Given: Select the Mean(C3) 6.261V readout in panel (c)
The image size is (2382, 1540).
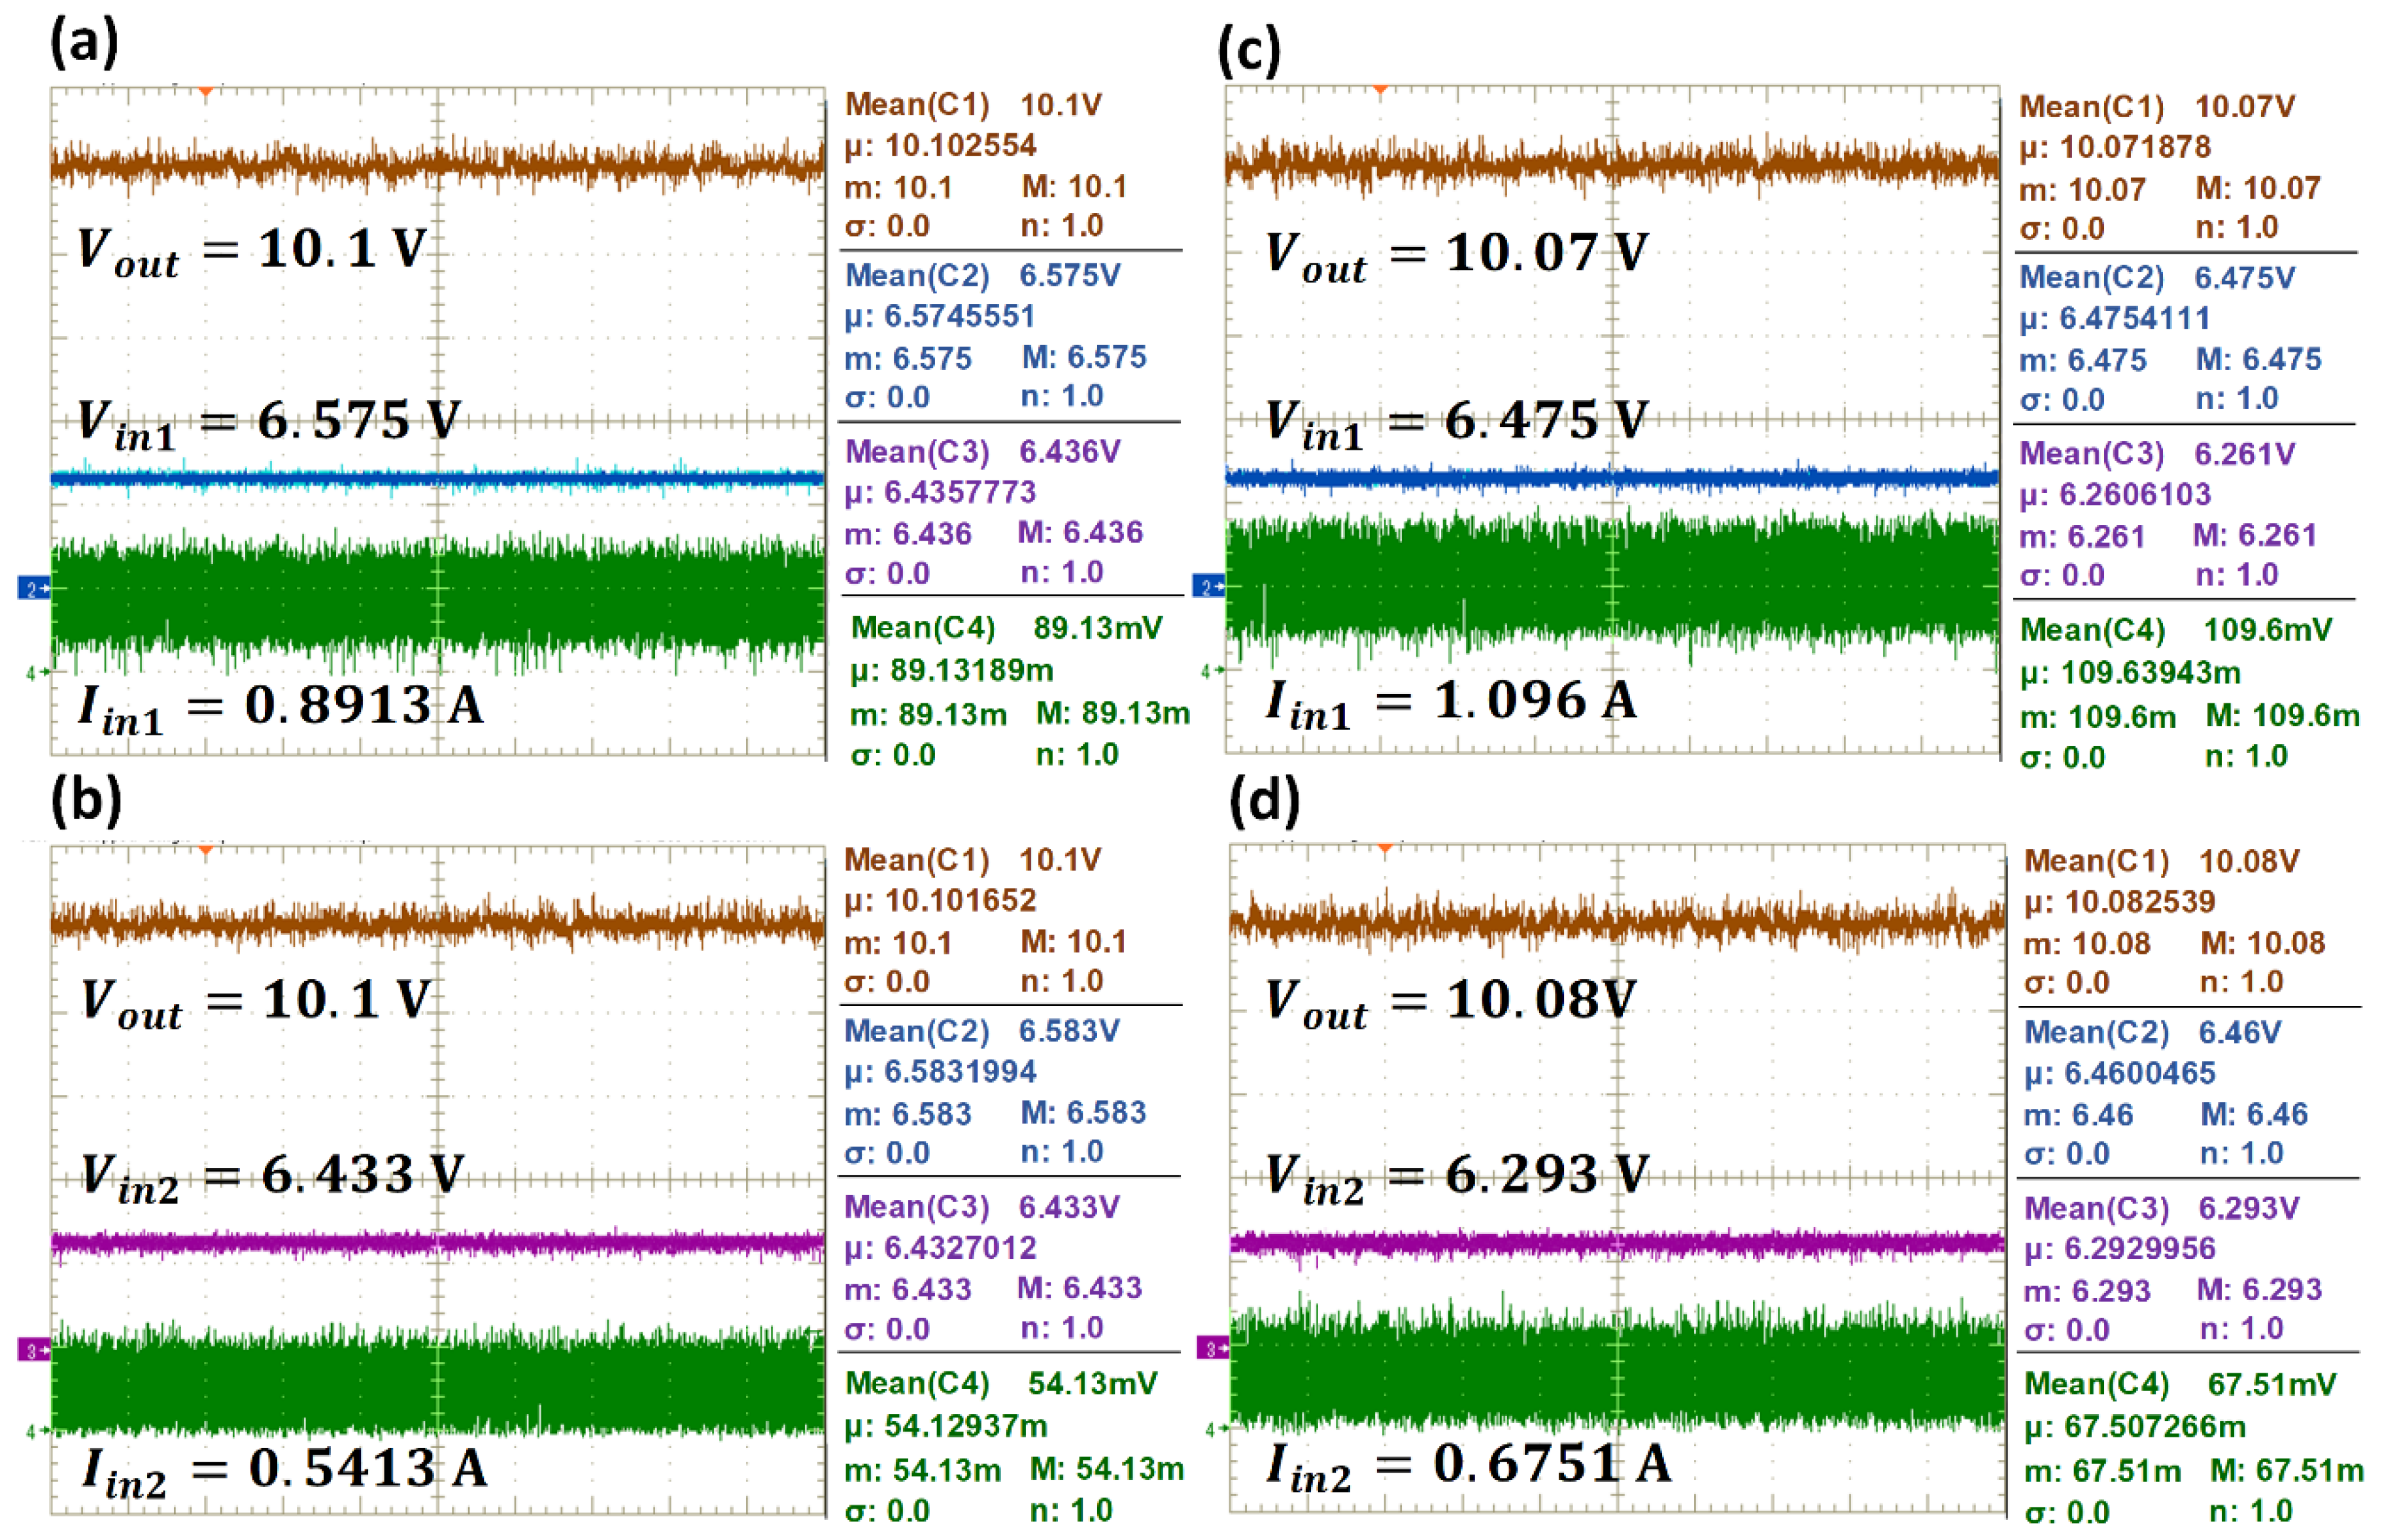Looking at the screenshot, I should point(2156,453).
